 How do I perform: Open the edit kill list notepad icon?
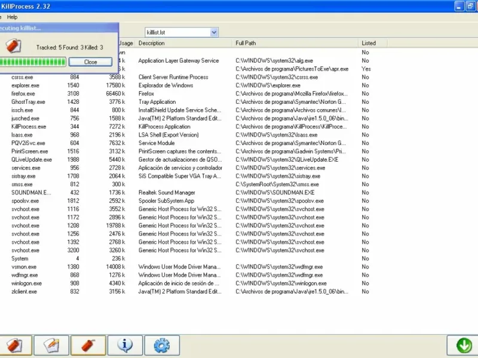(x=51, y=345)
